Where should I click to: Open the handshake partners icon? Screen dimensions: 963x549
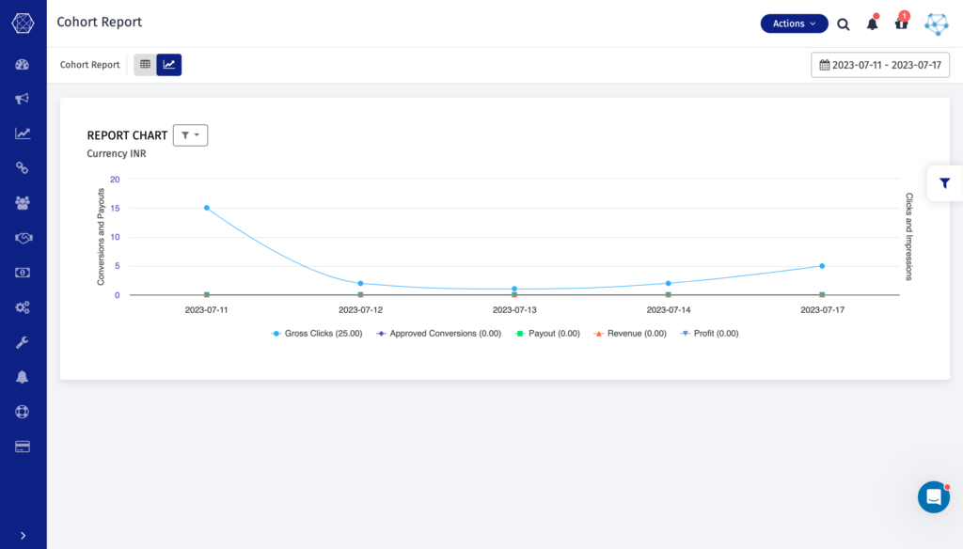point(22,237)
